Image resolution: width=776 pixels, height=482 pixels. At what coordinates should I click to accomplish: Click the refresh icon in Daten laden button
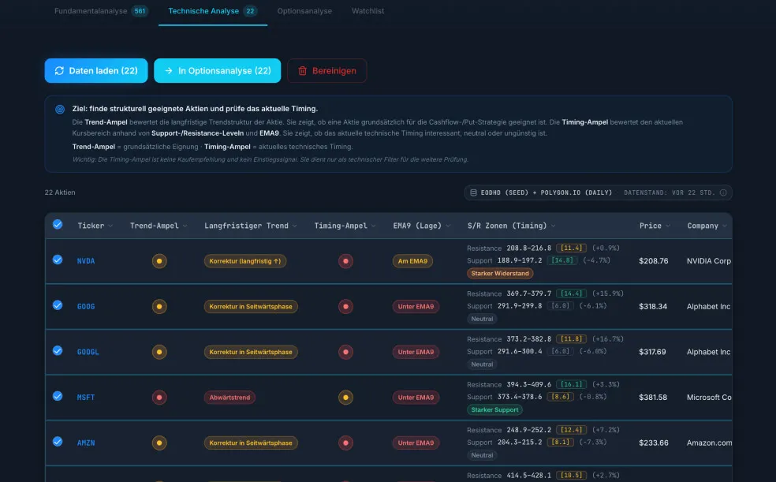coord(59,71)
